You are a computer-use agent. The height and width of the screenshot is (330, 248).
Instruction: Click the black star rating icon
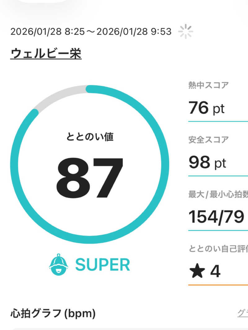[x=197, y=271]
